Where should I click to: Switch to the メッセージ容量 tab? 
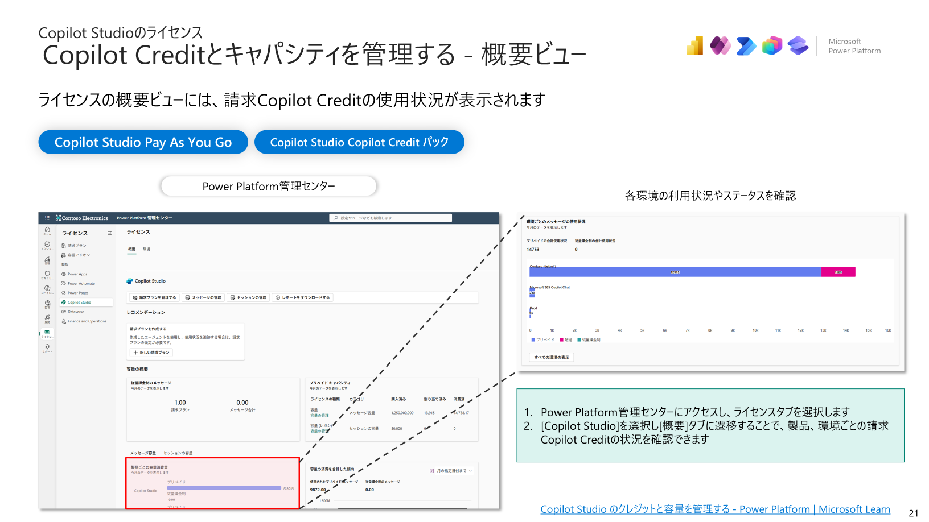(143, 453)
